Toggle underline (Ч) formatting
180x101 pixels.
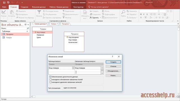coord(147,14)
